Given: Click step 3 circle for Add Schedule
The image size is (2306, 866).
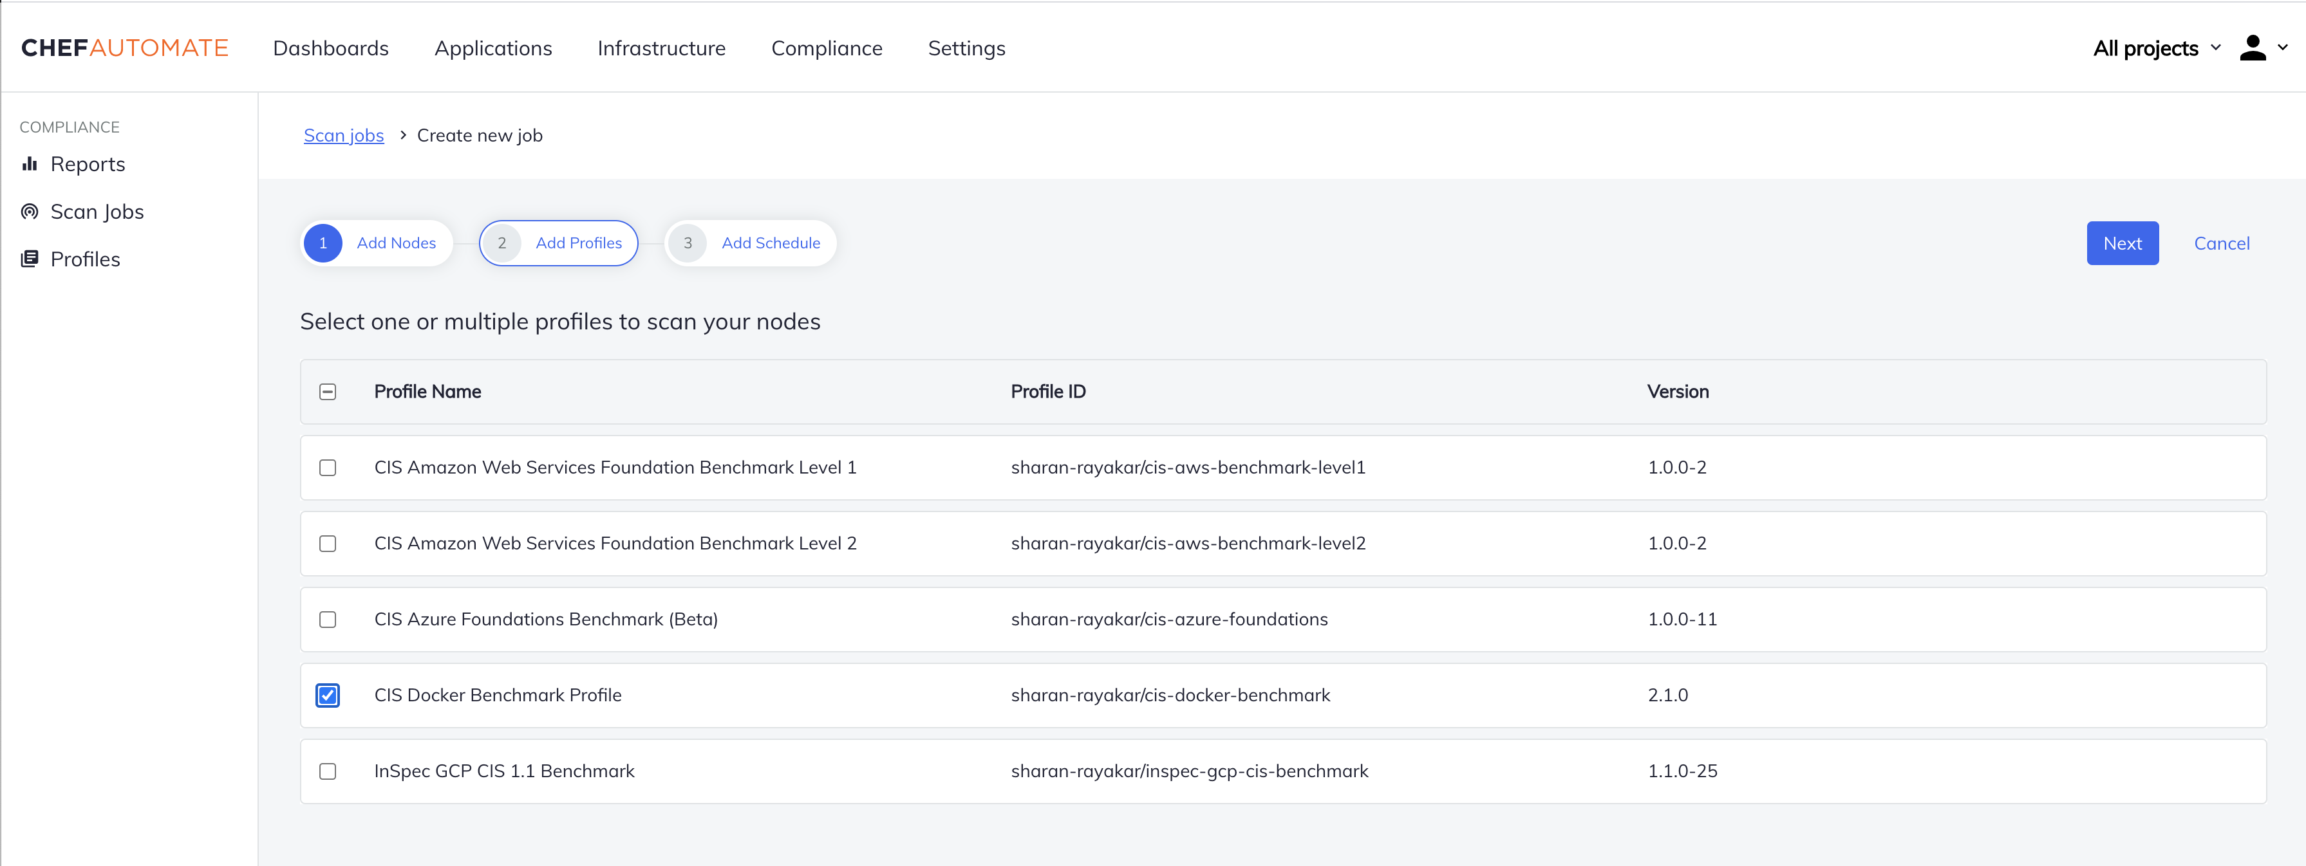Looking at the screenshot, I should coord(688,243).
